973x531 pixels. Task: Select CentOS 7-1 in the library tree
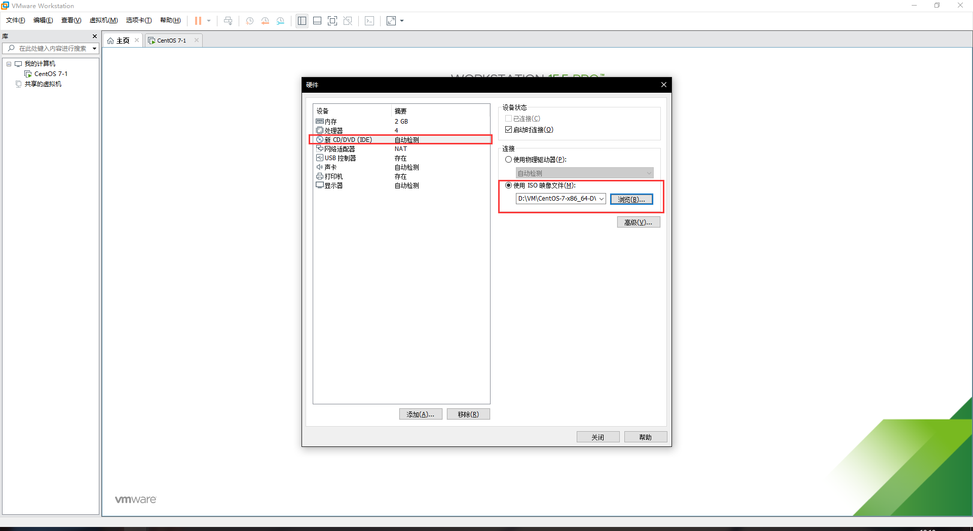point(51,74)
